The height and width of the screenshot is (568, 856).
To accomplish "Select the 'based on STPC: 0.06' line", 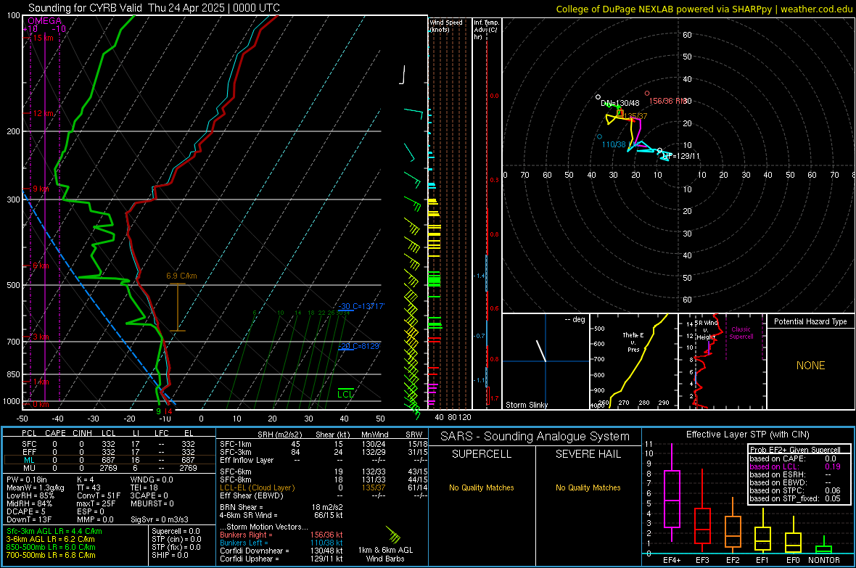I will pos(795,491).
